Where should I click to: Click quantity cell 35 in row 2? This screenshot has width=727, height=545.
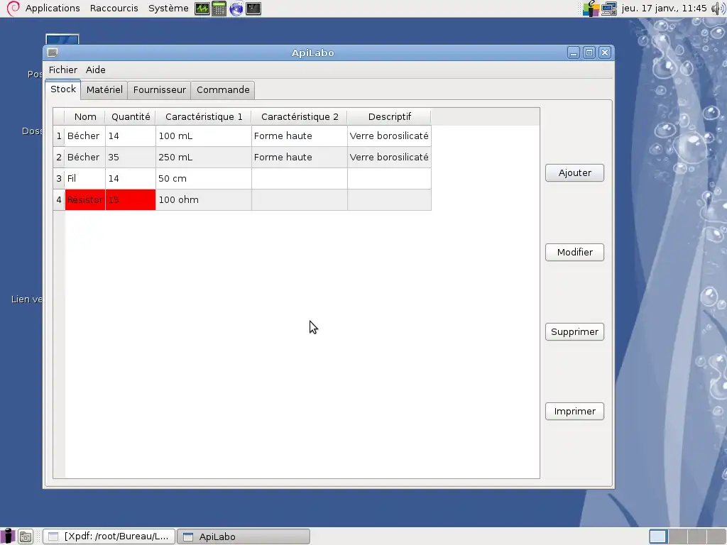(x=131, y=158)
